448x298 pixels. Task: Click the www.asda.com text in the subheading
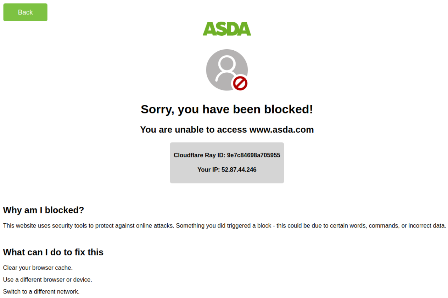281,130
